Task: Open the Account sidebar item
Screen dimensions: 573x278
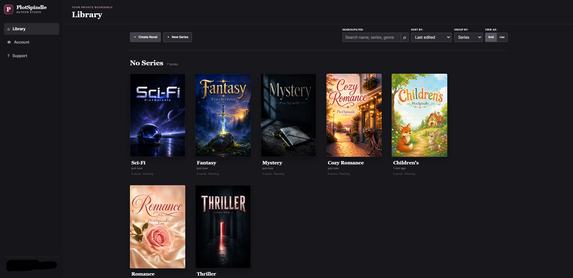Action: click(x=31, y=42)
